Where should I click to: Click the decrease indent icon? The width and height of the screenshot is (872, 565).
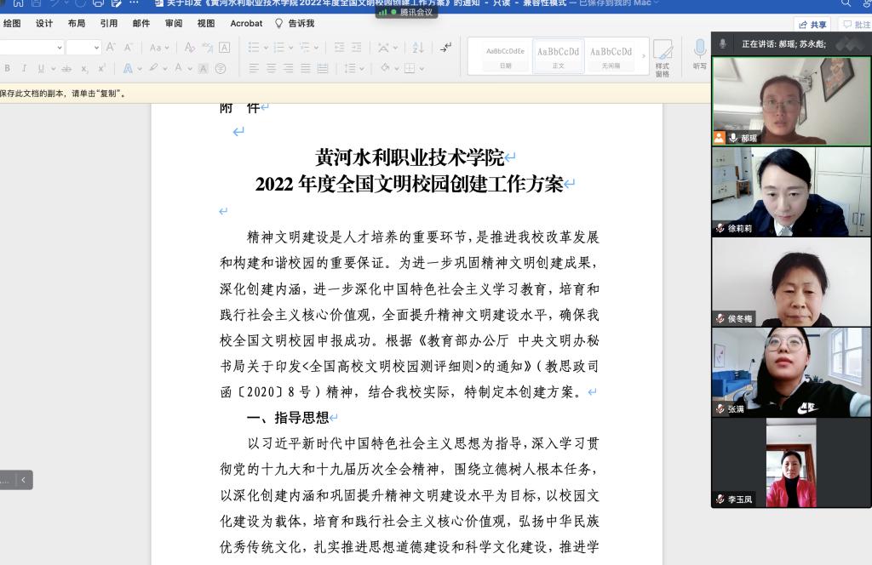340,48
